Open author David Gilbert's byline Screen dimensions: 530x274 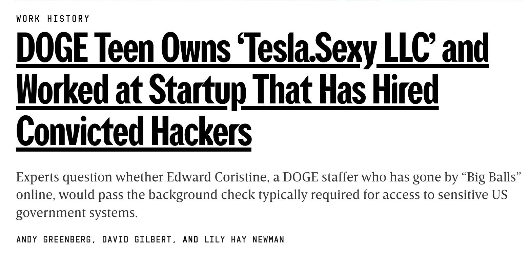tap(139, 240)
